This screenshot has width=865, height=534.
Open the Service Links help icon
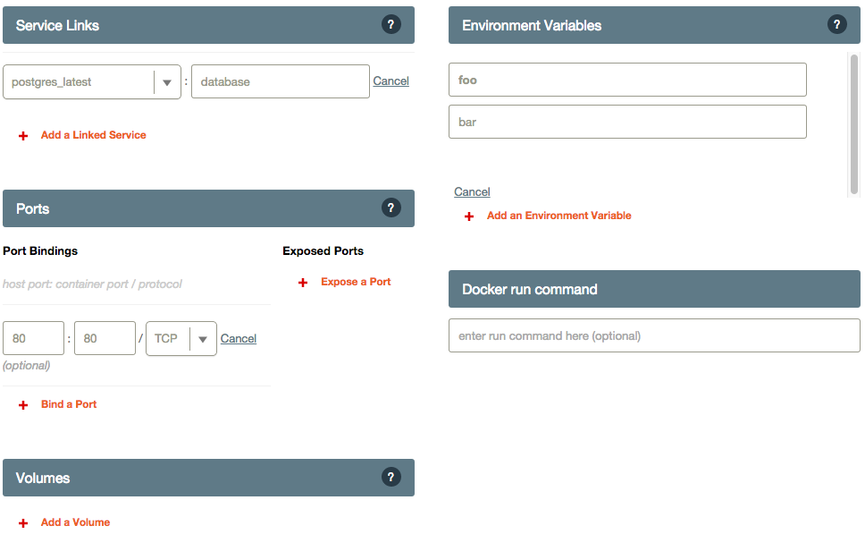coord(391,24)
